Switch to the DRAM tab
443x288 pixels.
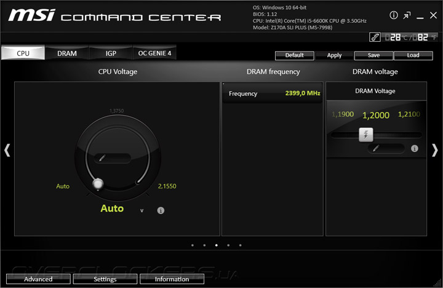(x=67, y=53)
